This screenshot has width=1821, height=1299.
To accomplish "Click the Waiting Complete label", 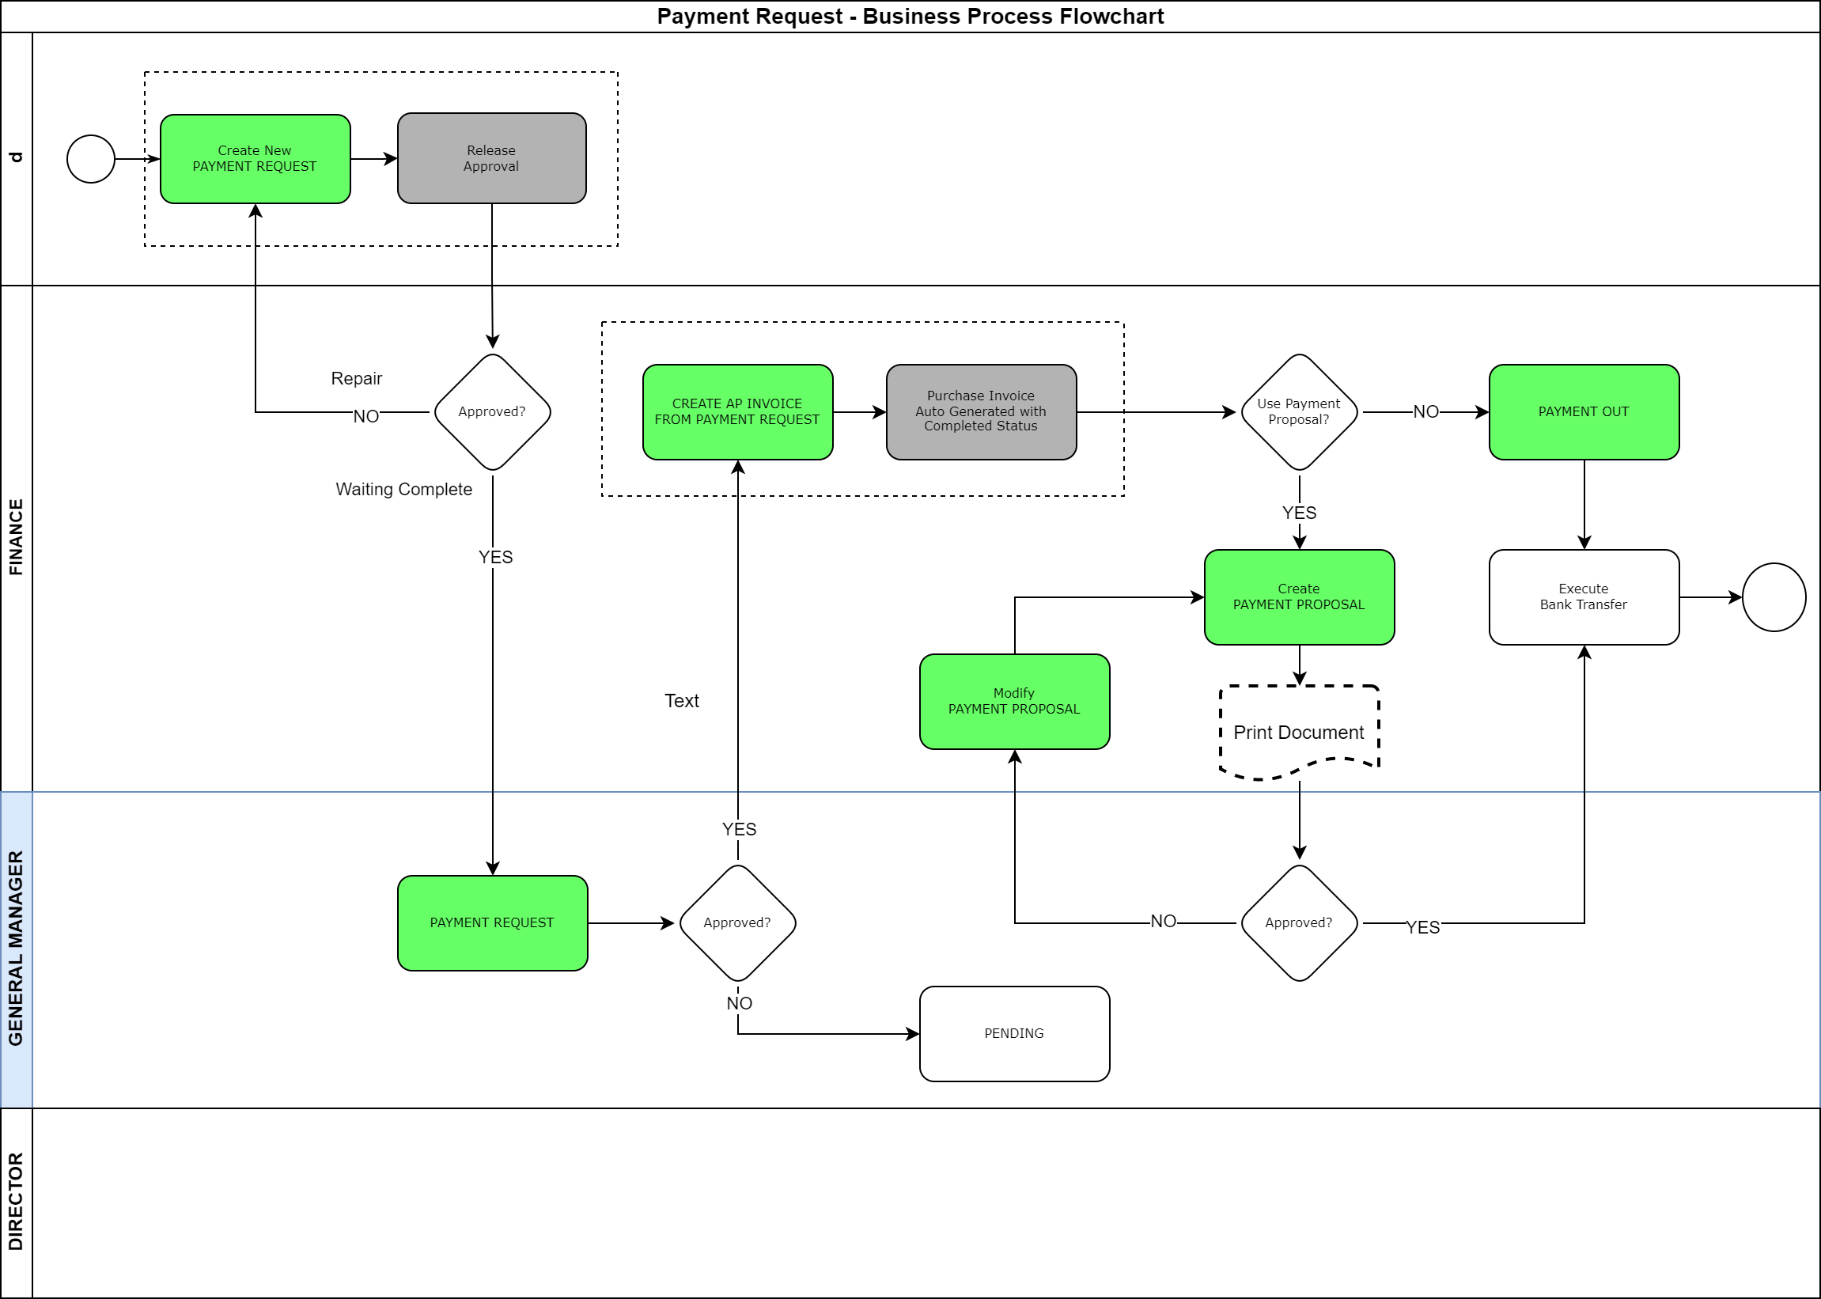I will pyautogui.click(x=404, y=489).
